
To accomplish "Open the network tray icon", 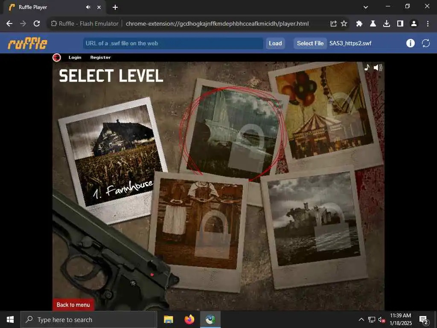I will tap(372, 319).
